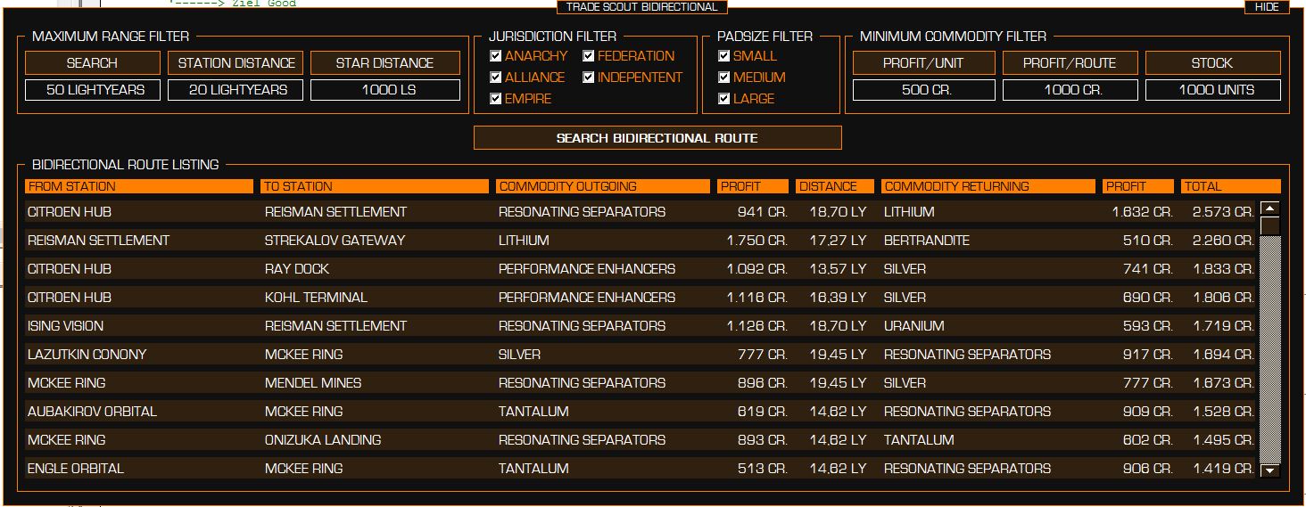
Task: Start Search Bidirectional Route
Action: [x=657, y=138]
